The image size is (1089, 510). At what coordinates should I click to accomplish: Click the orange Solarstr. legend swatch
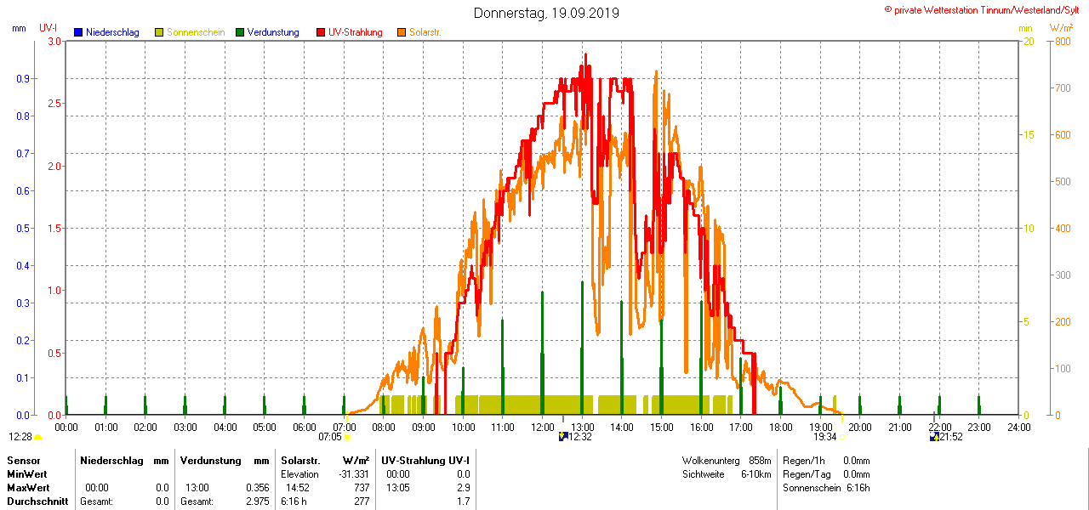coord(402,32)
